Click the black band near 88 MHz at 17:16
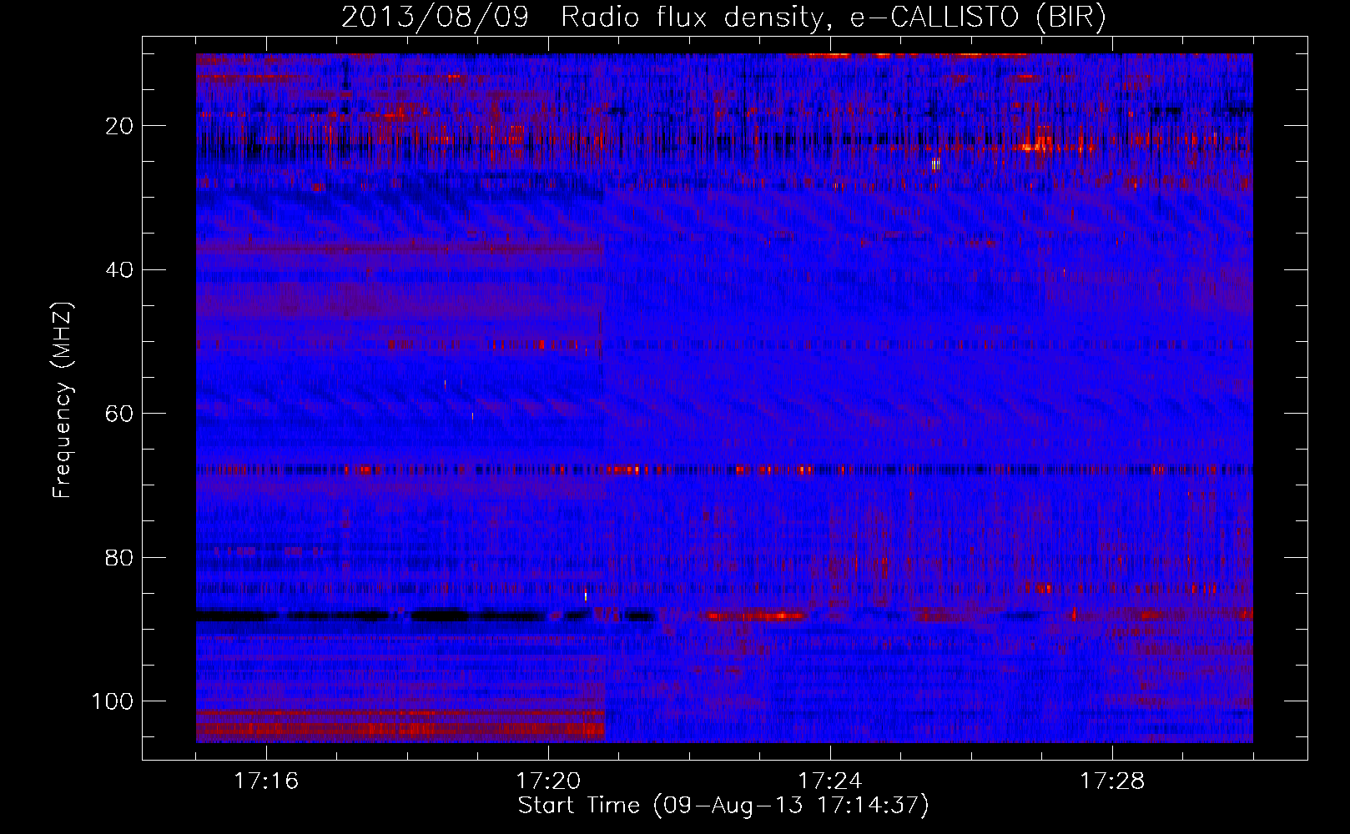The width and height of the screenshot is (1350, 834). pos(235,616)
